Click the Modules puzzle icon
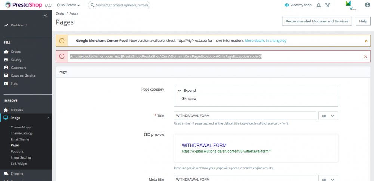 (6, 110)
